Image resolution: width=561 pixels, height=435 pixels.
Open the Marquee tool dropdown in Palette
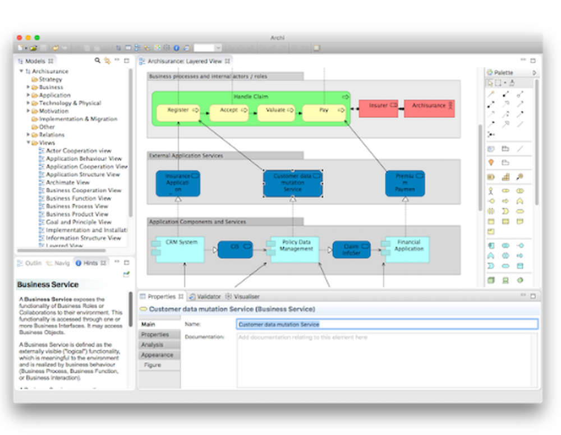pos(505,83)
